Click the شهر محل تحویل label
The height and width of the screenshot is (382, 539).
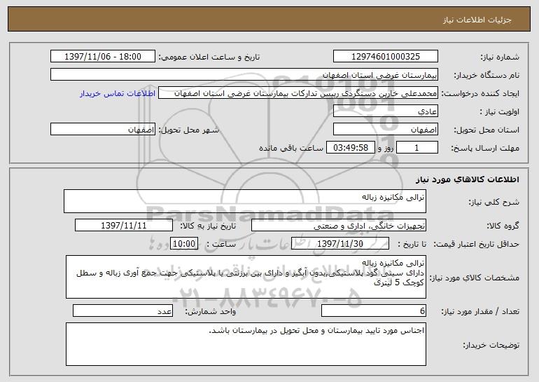click(188, 130)
